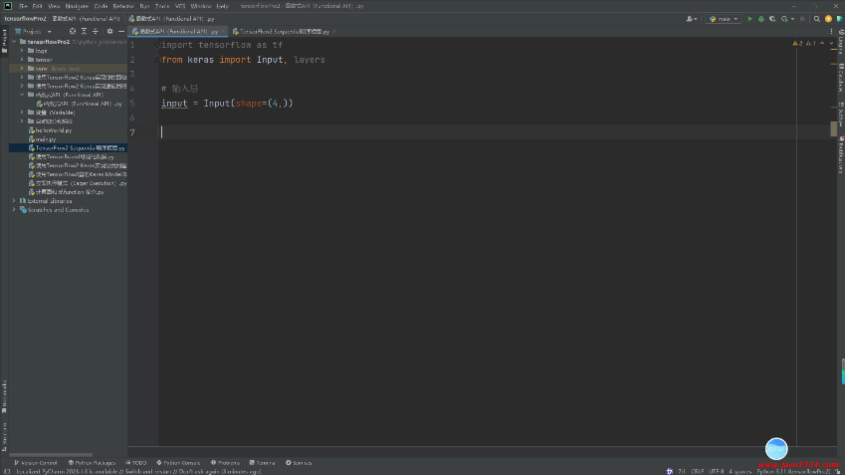Hide the Project tool window
This screenshot has height=475, width=845.
pyautogui.click(x=121, y=31)
